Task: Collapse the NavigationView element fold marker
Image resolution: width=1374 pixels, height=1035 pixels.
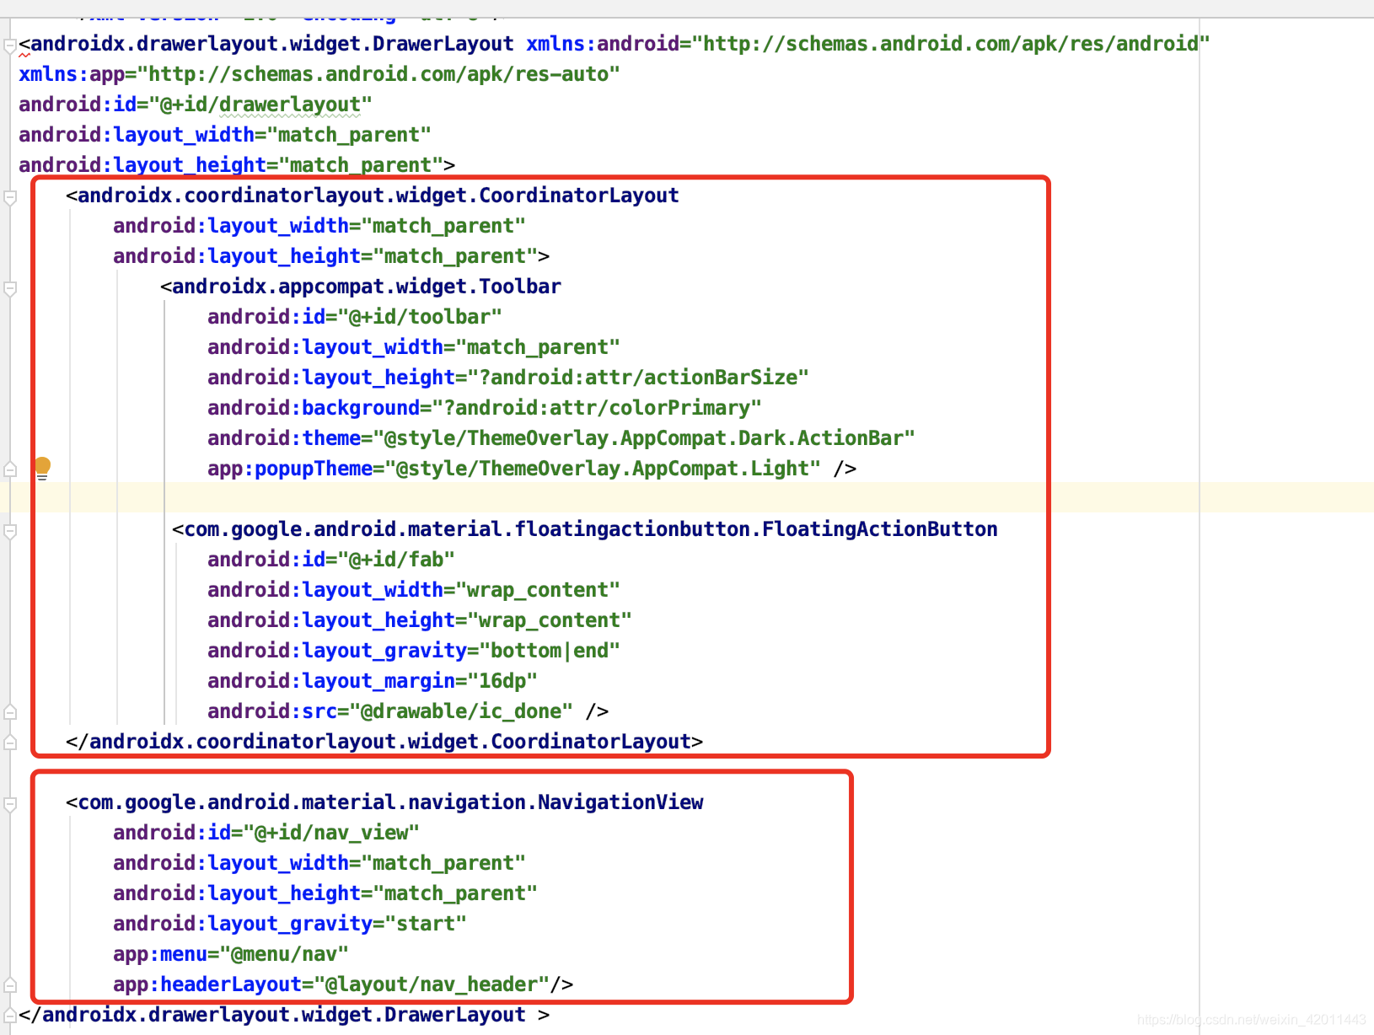Action: [10, 804]
